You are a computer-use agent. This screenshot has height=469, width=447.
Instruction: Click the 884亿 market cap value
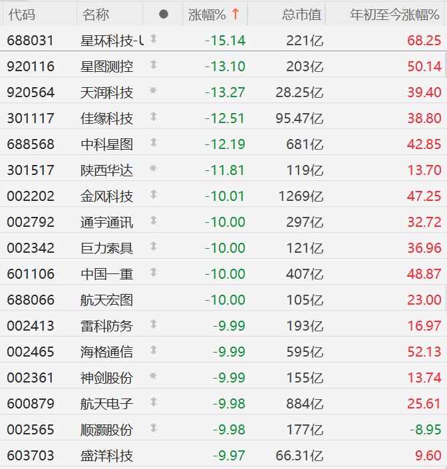pos(305,404)
